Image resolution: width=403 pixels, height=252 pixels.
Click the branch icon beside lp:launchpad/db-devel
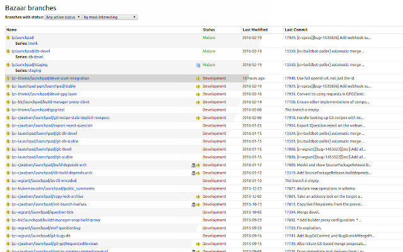pos(8,51)
